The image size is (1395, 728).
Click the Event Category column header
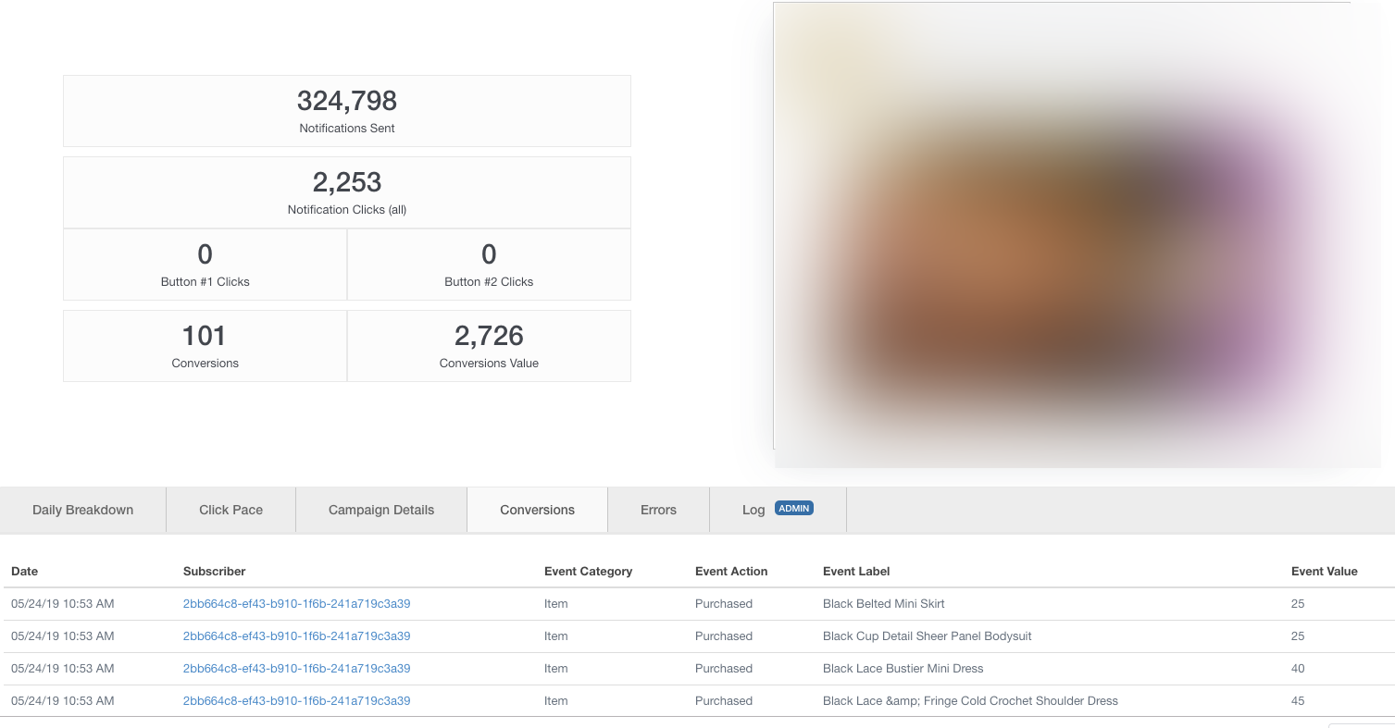coord(589,572)
